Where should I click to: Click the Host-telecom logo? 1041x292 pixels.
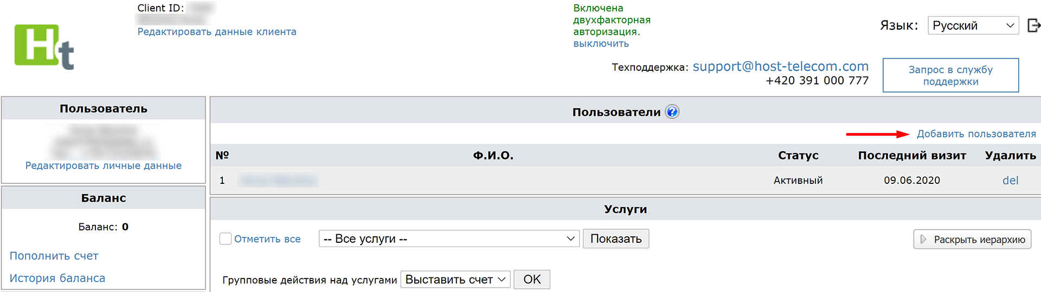(44, 47)
